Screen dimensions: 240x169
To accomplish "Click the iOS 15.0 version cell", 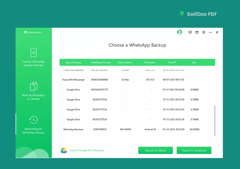I will coord(150,80).
